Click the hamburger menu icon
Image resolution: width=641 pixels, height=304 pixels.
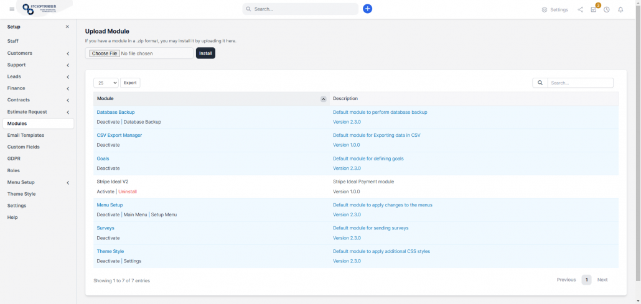12,9
